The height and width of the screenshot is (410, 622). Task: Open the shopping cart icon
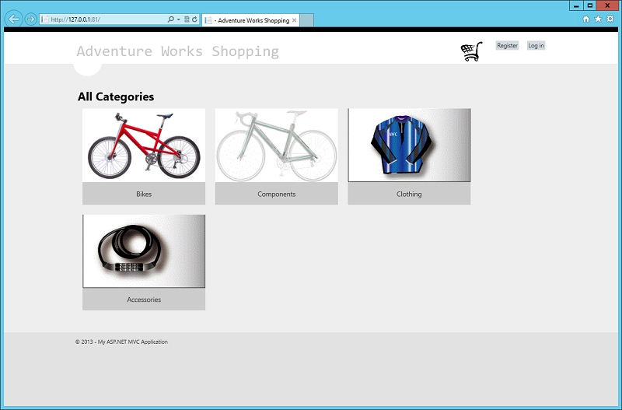(x=471, y=51)
